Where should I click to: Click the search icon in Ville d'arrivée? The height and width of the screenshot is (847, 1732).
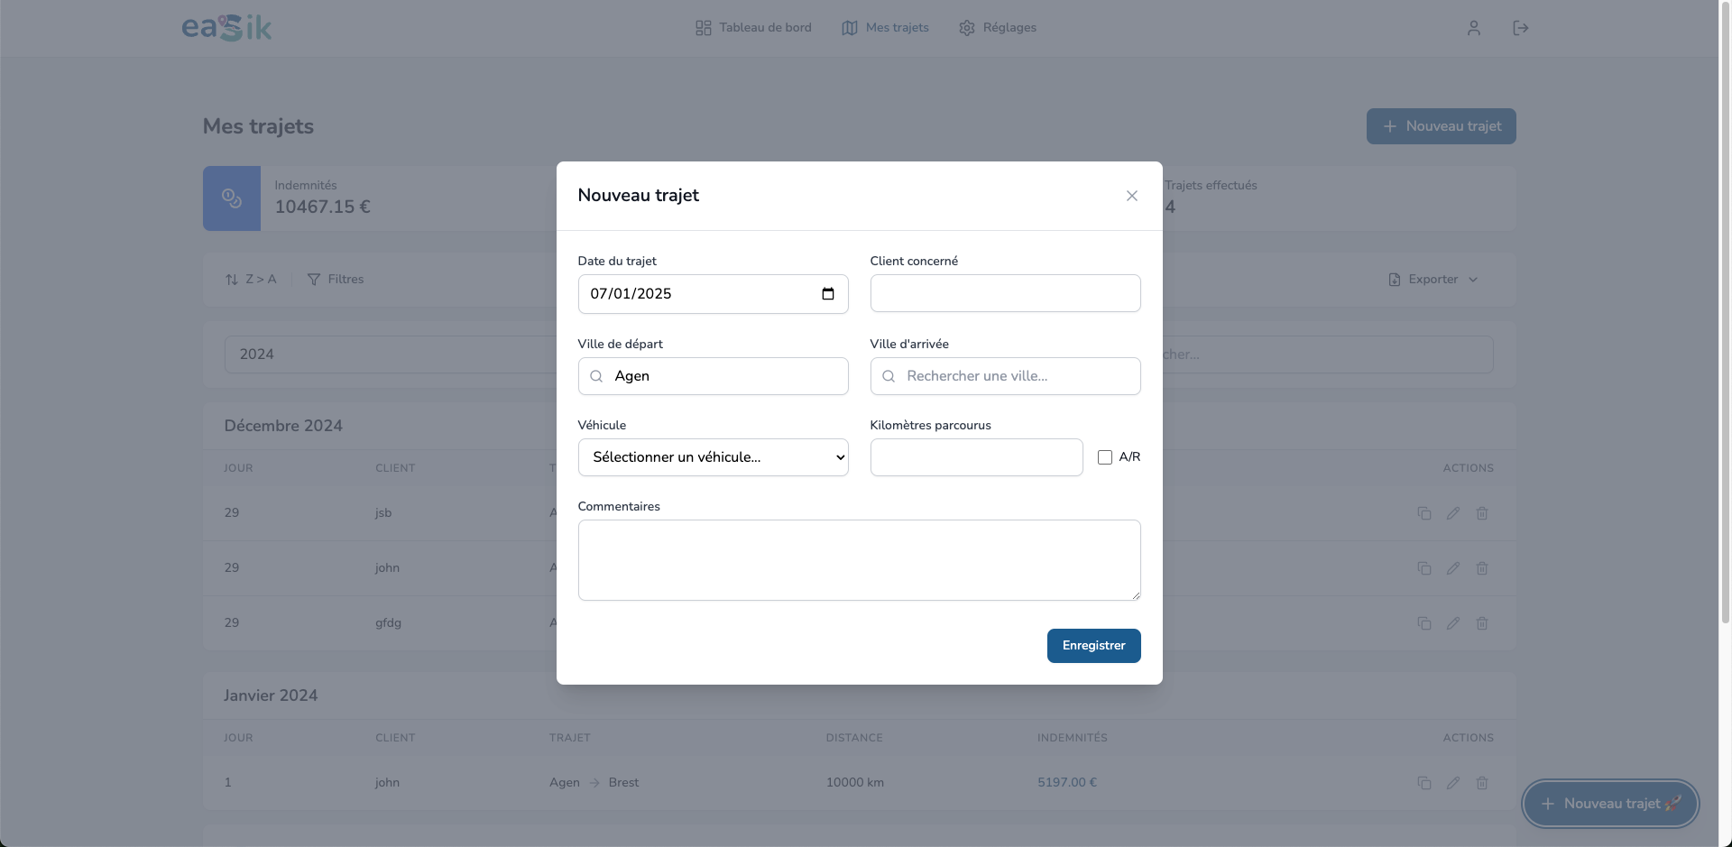(x=889, y=376)
